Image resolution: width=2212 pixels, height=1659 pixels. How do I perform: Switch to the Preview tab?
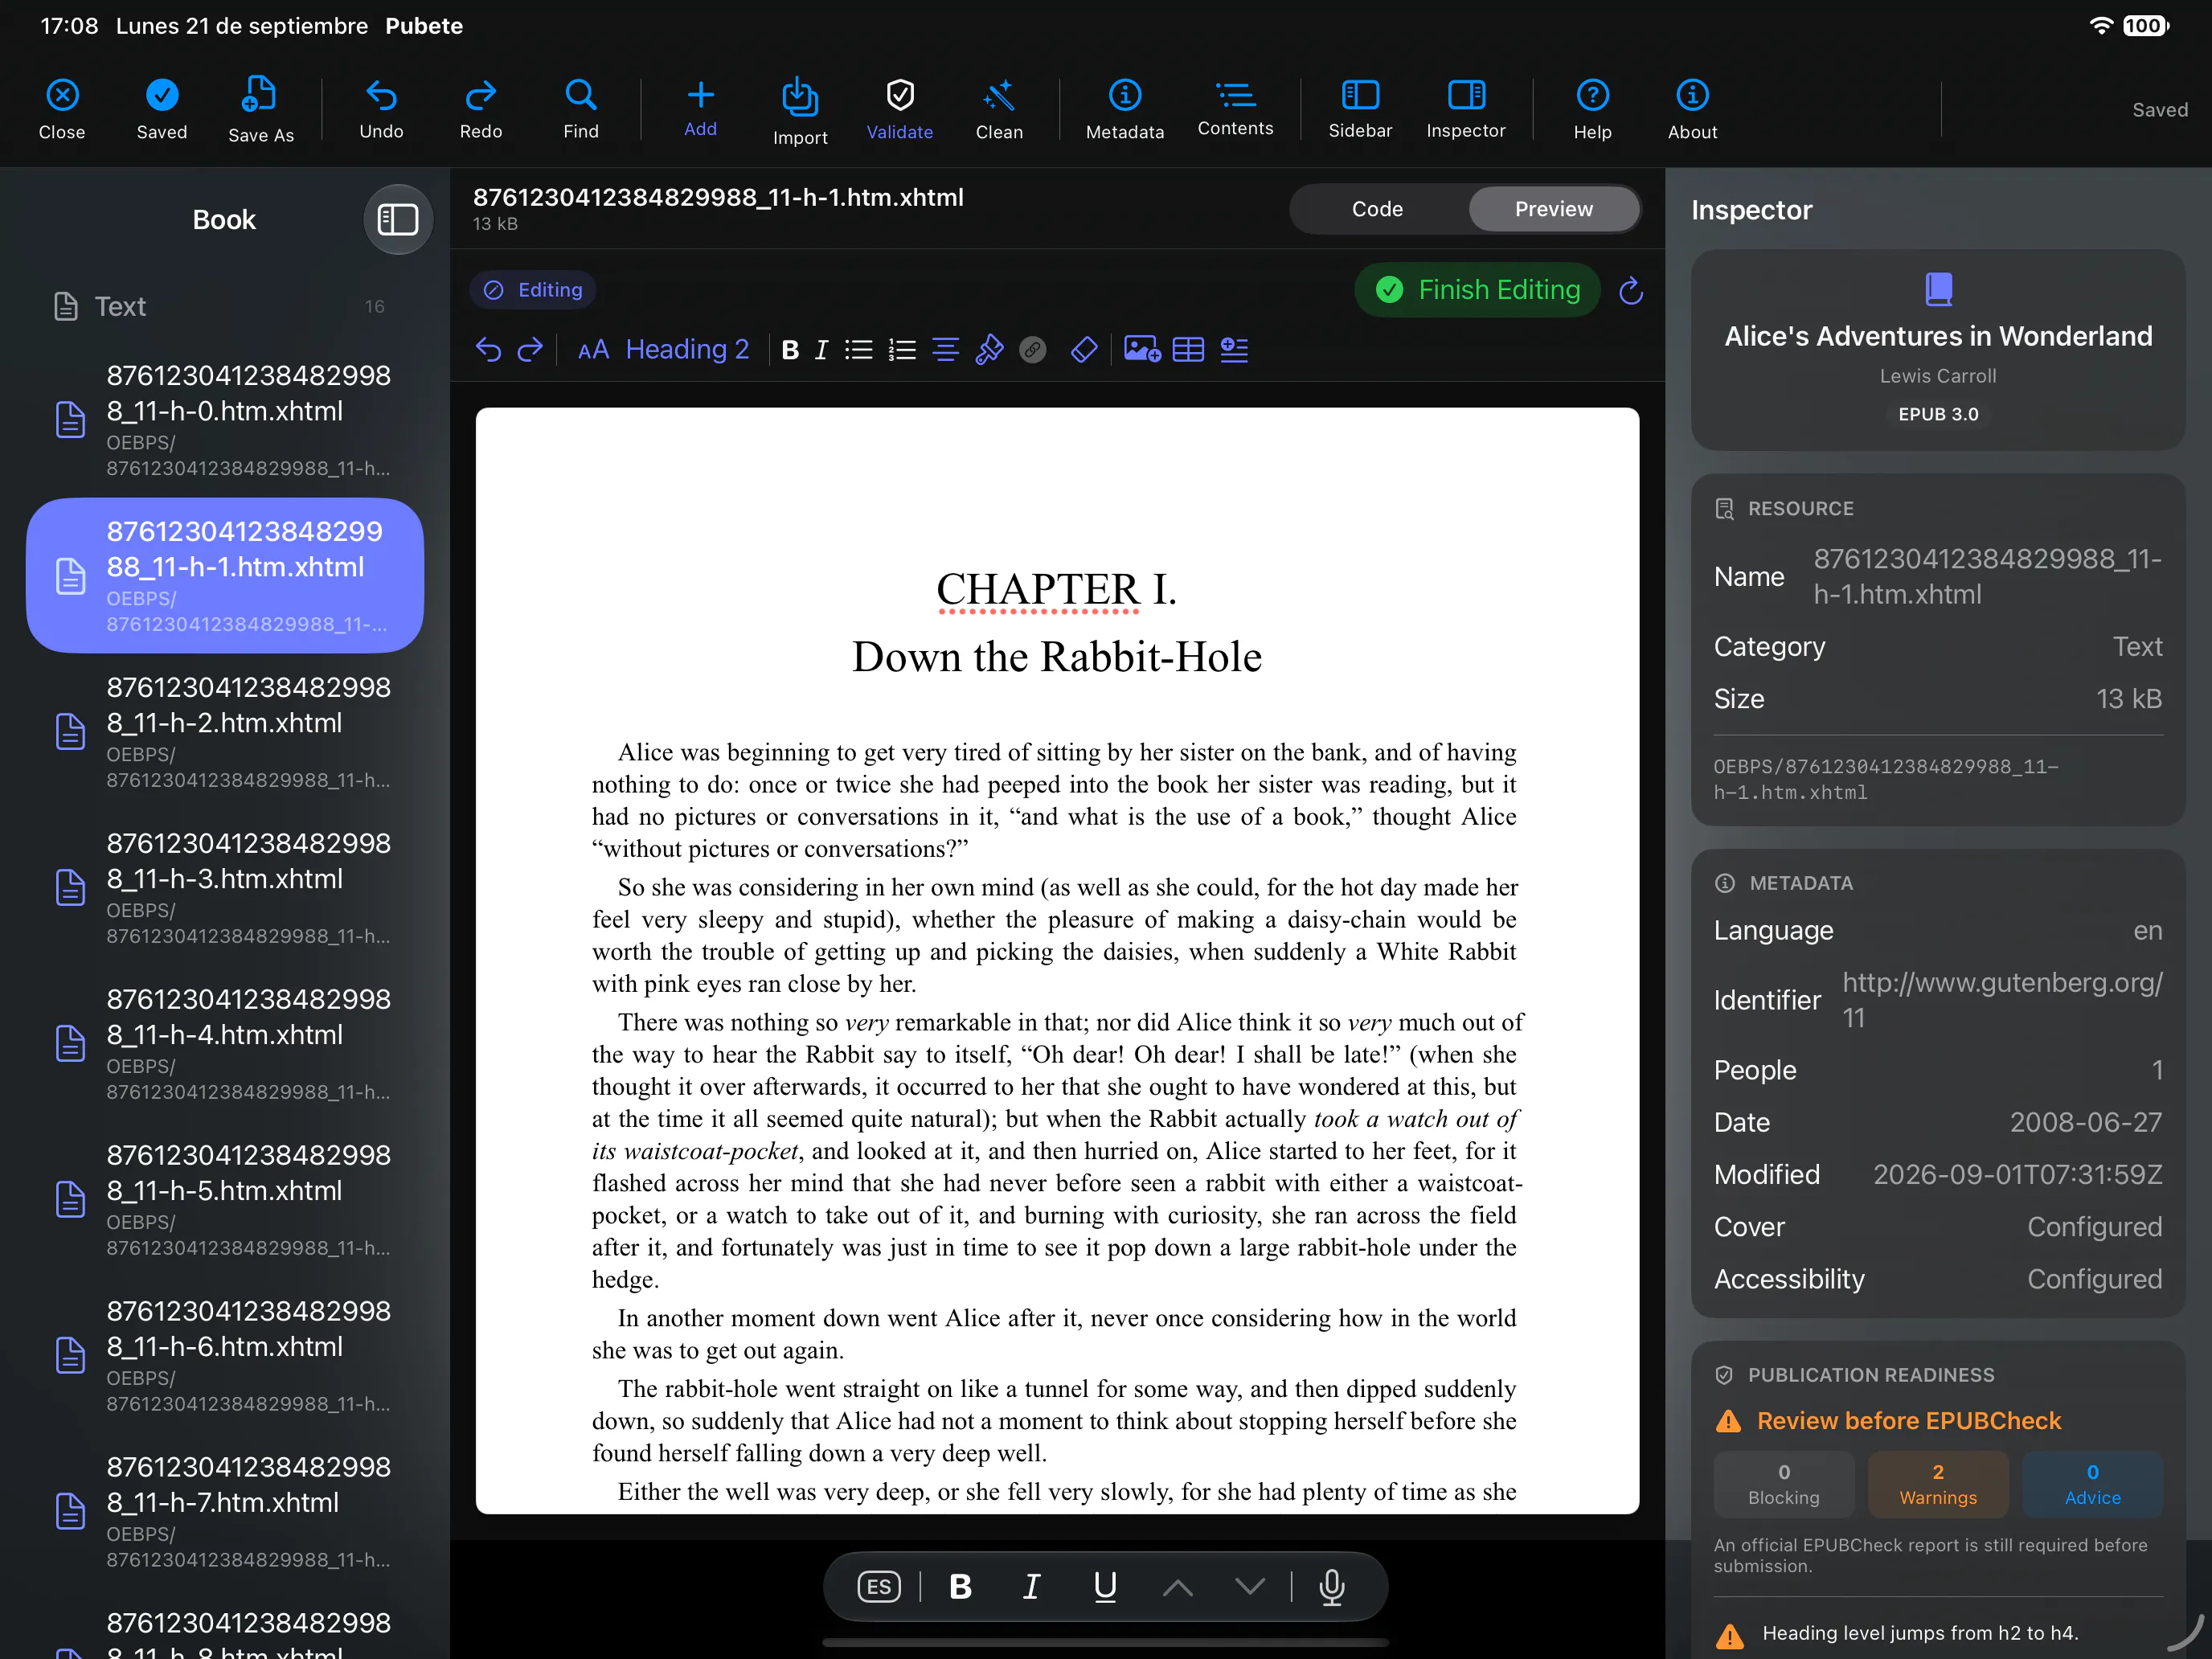pyautogui.click(x=1552, y=208)
